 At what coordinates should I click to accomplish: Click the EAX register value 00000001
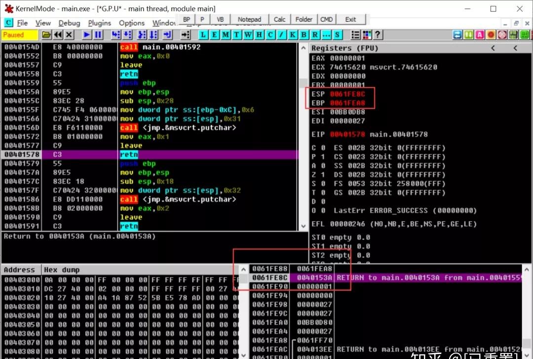pos(347,58)
